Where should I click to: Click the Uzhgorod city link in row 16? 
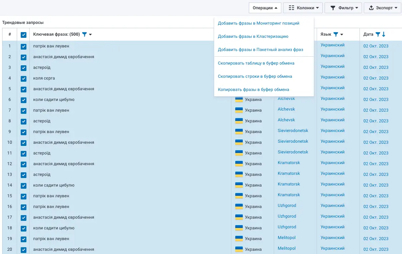[287, 205]
